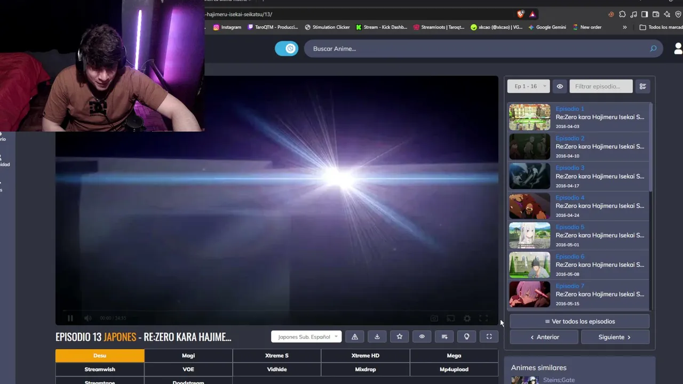Select the Magi server tab
This screenshot has height=384, width=683.
(x=188, y=356)
